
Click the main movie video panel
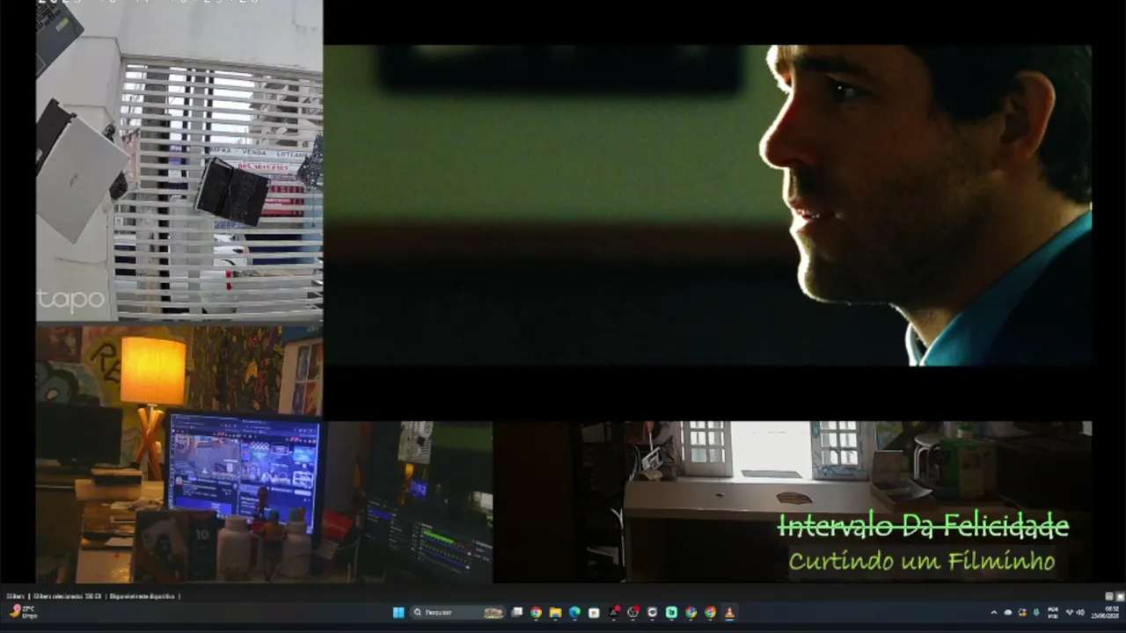tap(708, 206)
